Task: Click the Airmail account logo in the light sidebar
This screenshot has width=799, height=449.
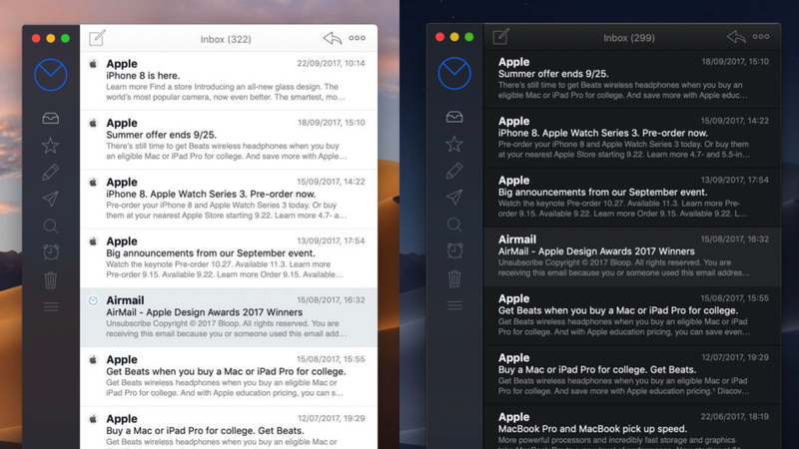Action: [x=51, y=75]
